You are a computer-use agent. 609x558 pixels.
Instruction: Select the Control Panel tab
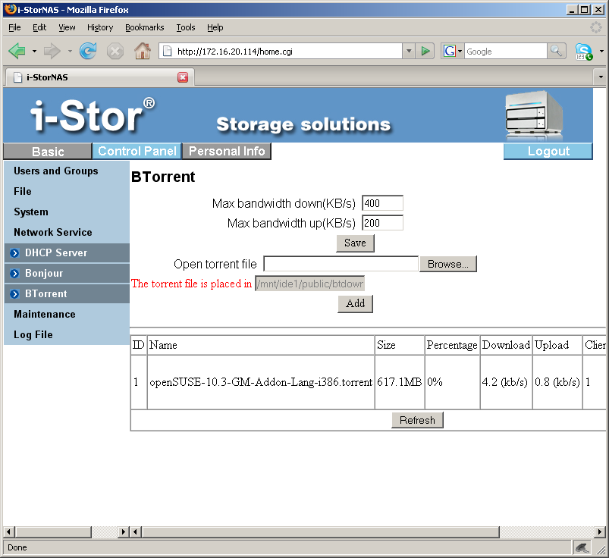click(x=137, y=151)
